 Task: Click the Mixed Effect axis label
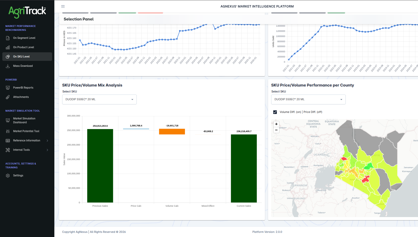click(208, 206)
